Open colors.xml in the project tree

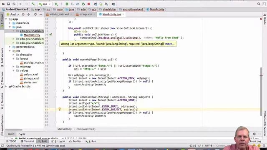pyautogui.click(x=30, y=75)
